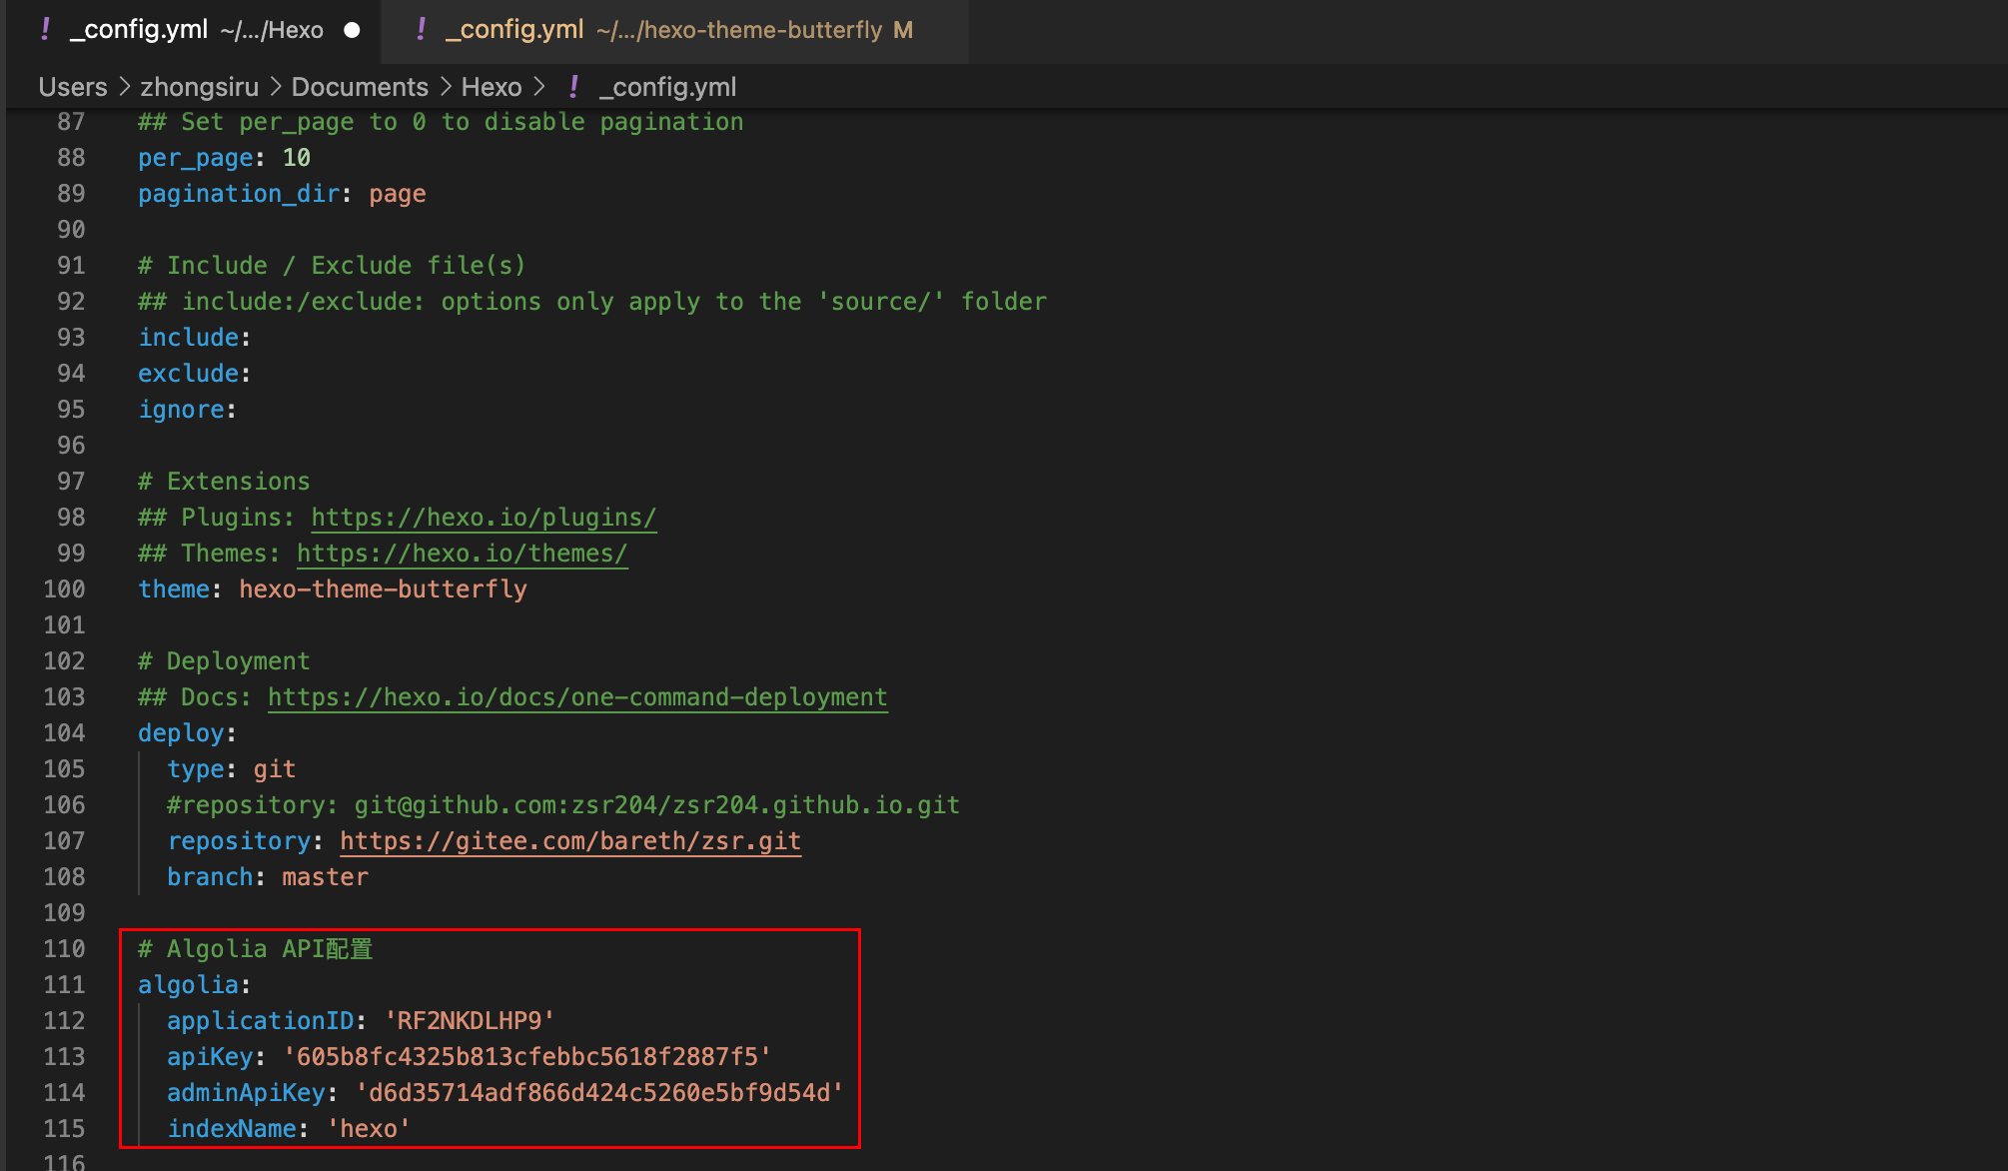Click the per_page key on line 88
This screenshot has width=2008, height=1171.
coord(196,158)
